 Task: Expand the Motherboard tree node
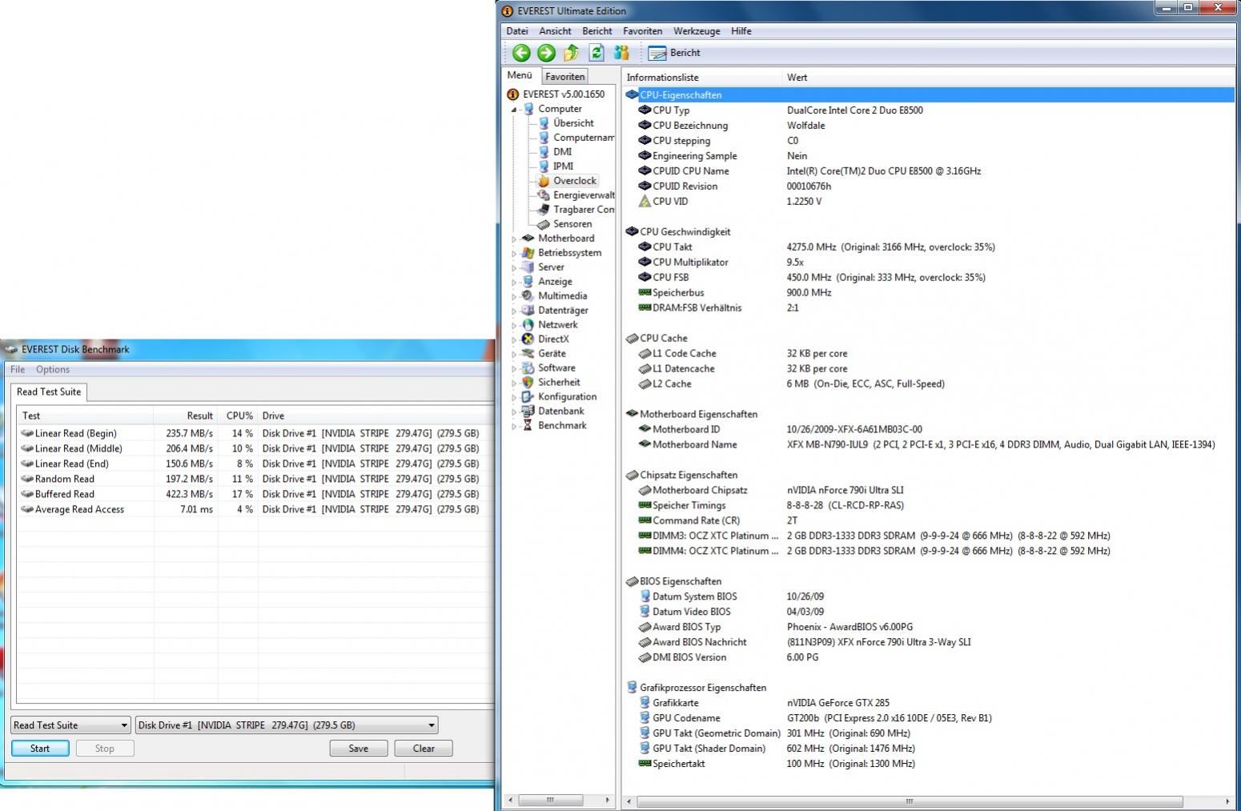coord(514,239)
